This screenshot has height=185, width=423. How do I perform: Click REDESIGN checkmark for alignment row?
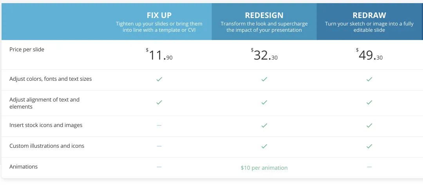[x=264, y=102]
